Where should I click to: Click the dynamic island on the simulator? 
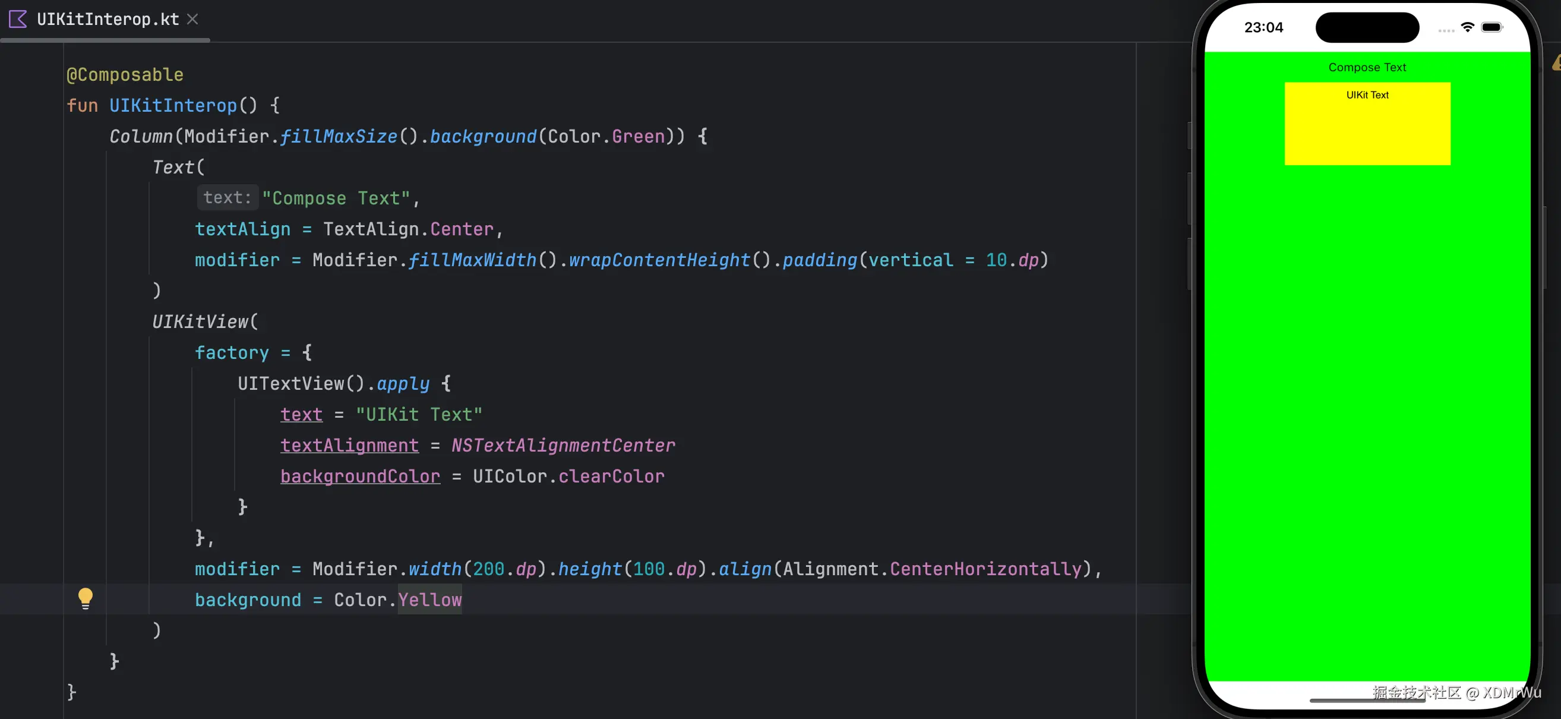[1367, 27]
